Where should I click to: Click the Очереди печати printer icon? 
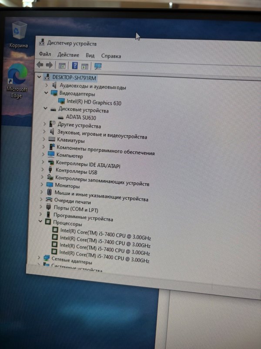point(49,200)
